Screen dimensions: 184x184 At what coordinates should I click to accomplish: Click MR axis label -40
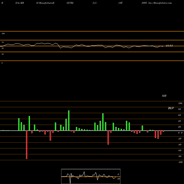[180, 145]
